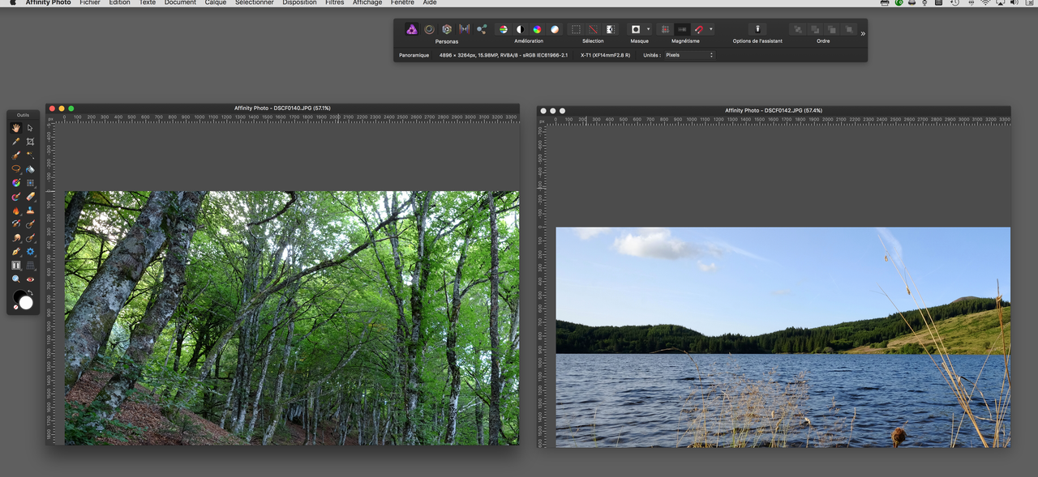Open the Apple menu
Screen dimensions: 1038x477
point(12,2)
